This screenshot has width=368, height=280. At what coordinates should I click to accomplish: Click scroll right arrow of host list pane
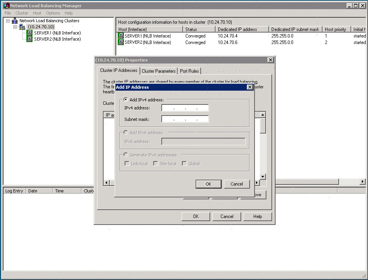coord(363,181)
